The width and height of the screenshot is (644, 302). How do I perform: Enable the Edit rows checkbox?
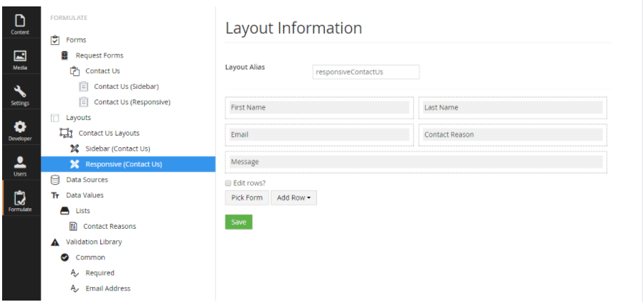point(228,183)
